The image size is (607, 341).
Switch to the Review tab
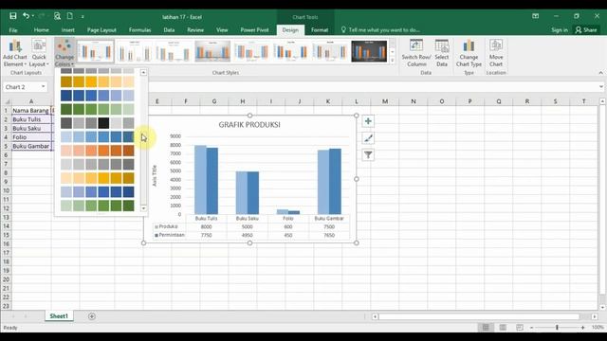coord(195,29)
